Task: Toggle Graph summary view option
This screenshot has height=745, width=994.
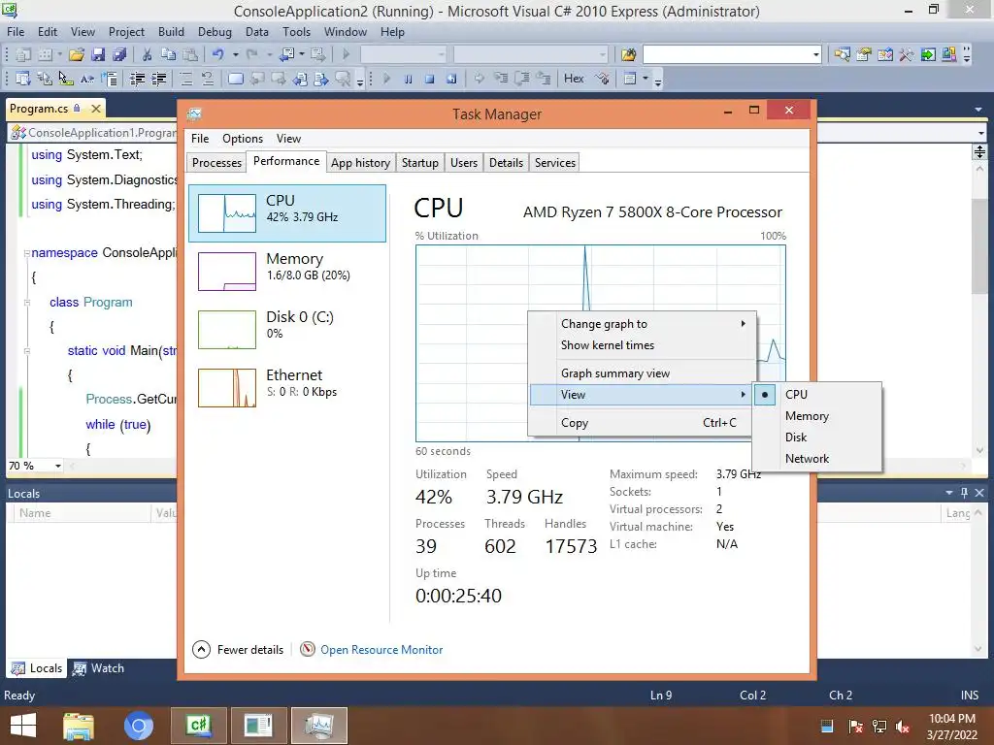Action: click(643, 373)
